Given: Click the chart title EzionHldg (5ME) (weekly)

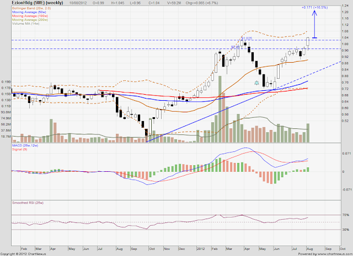Looking at the screenshot, I should 38,3.
